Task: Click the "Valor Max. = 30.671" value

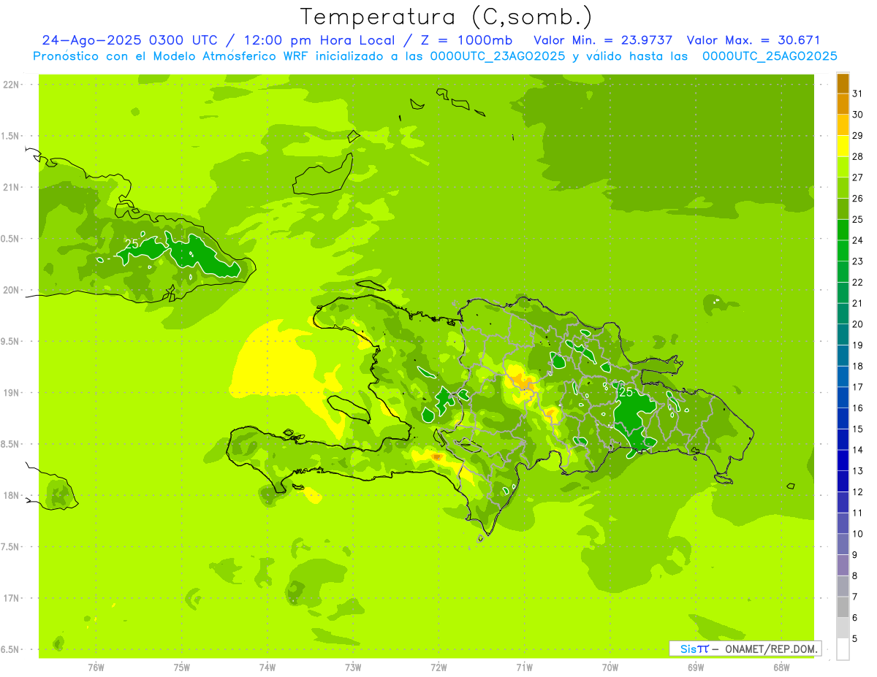Action: coord(753,40)
